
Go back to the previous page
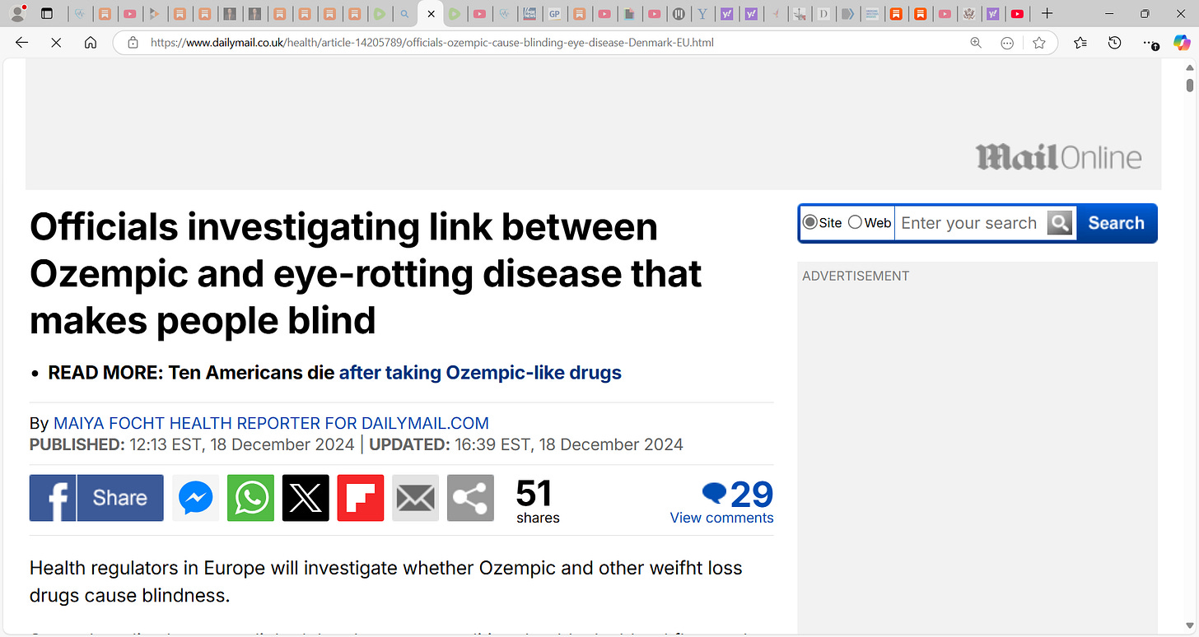tap(22, 43)
